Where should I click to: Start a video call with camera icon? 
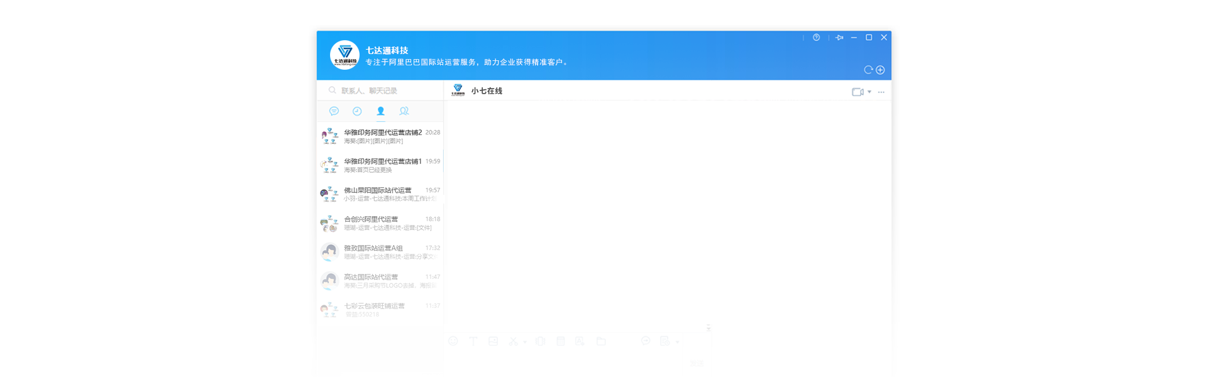(857, 92)
